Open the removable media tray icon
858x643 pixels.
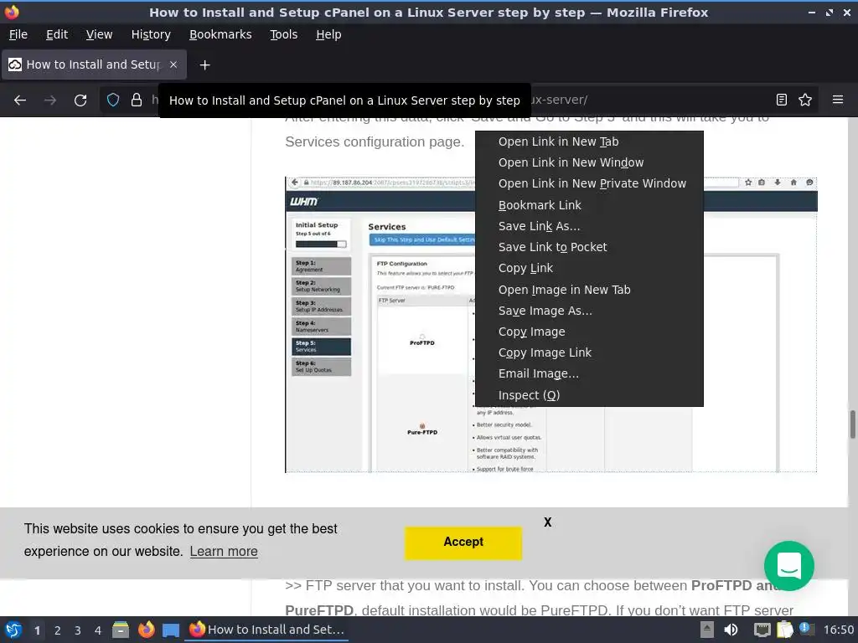point(707,630)
